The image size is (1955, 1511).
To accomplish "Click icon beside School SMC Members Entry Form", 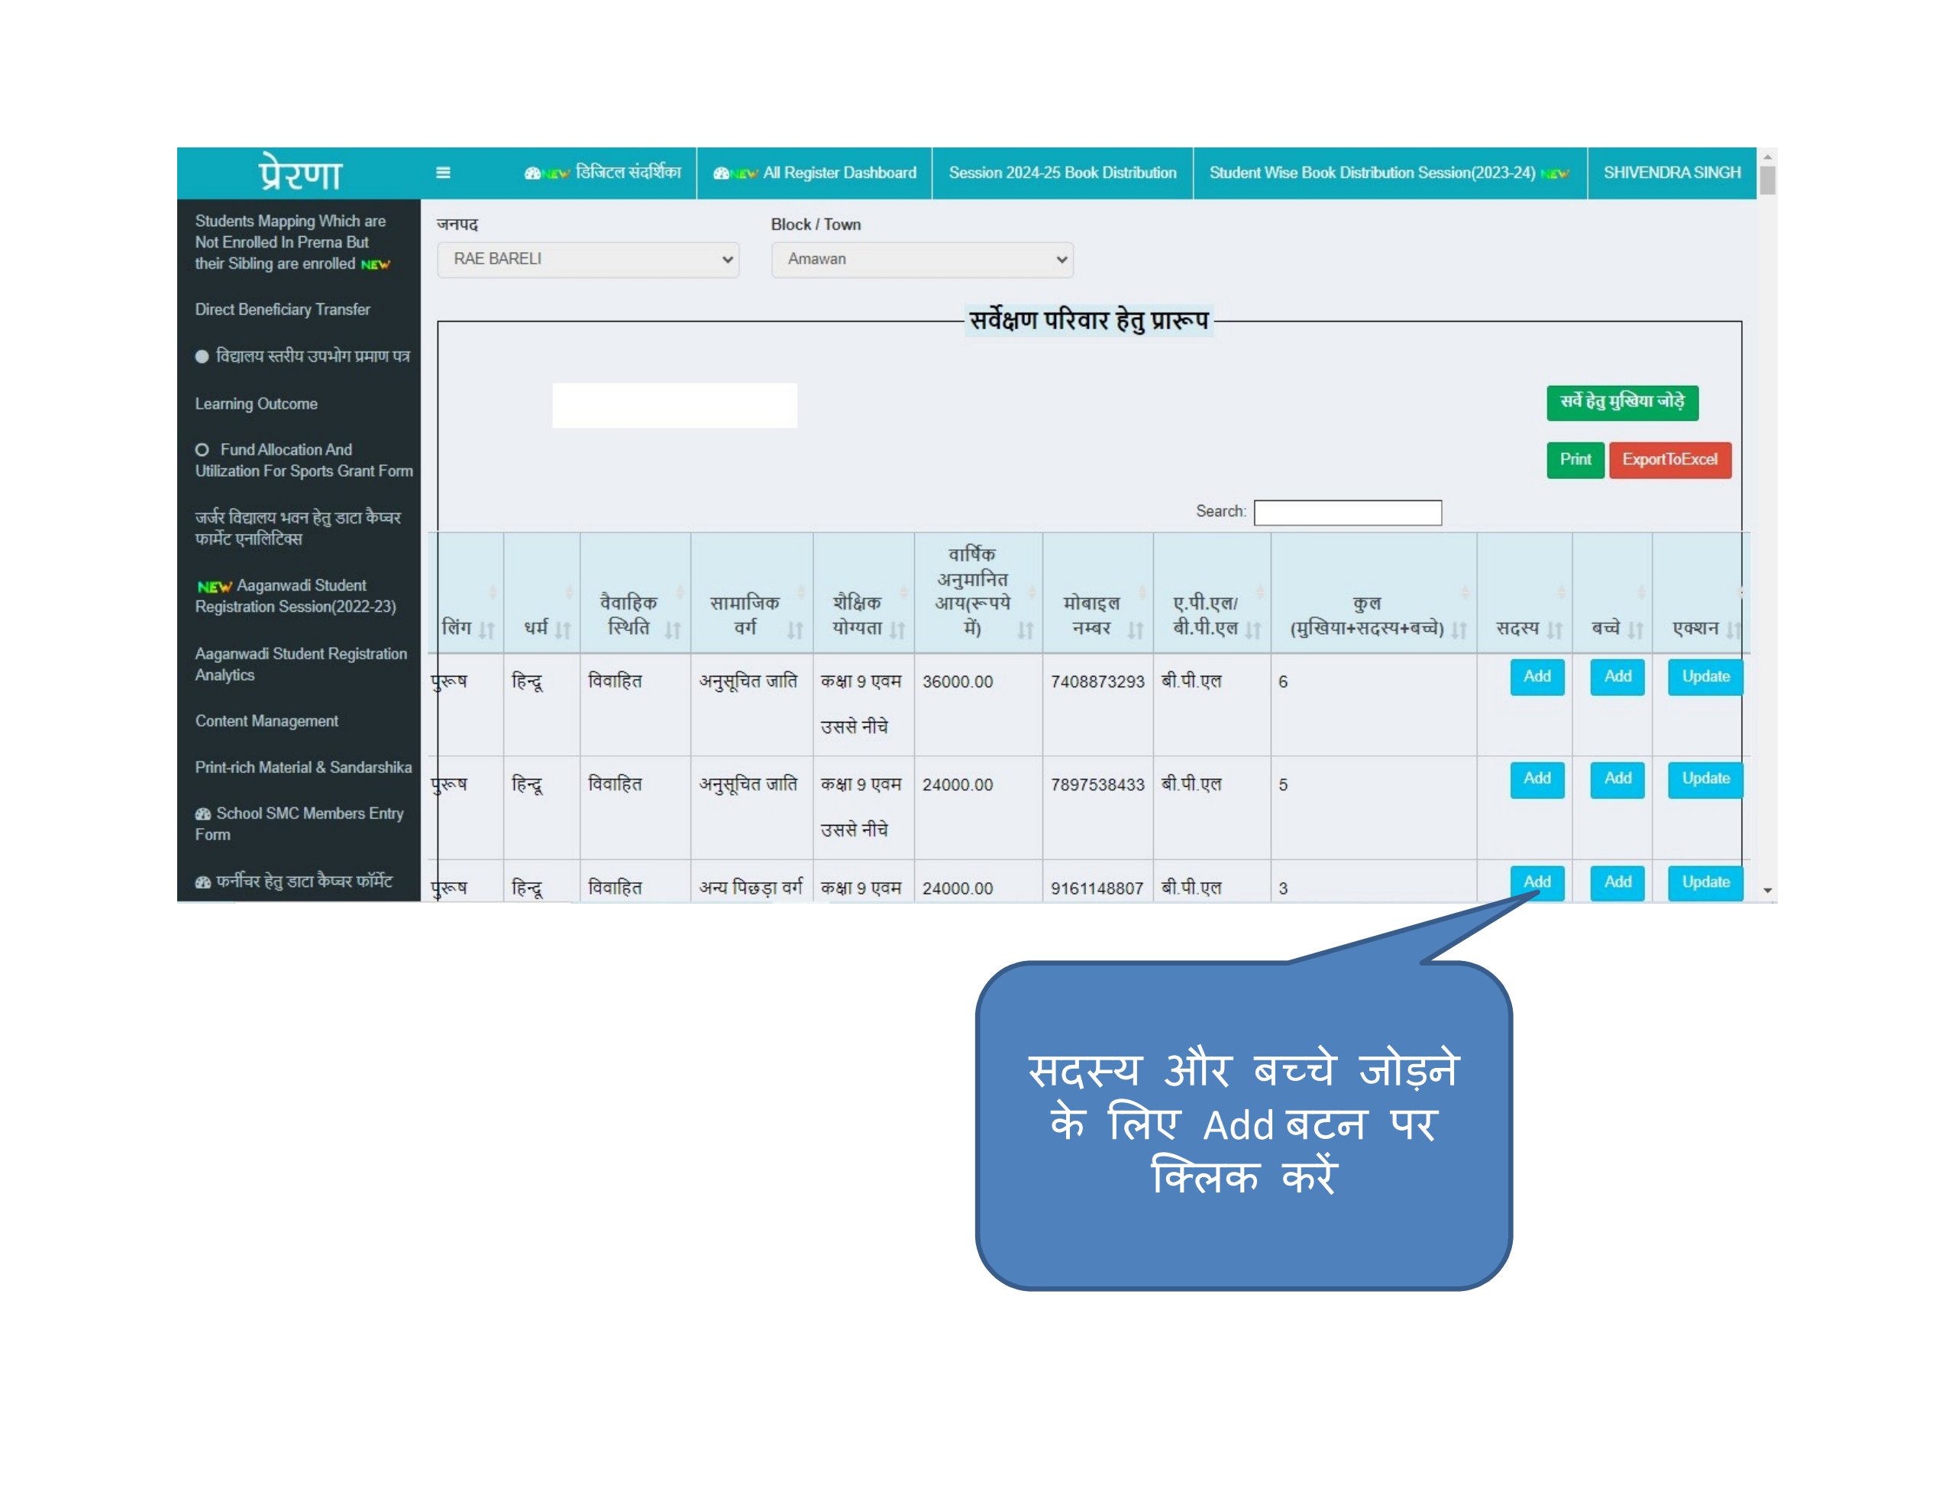I will point(203,814).
